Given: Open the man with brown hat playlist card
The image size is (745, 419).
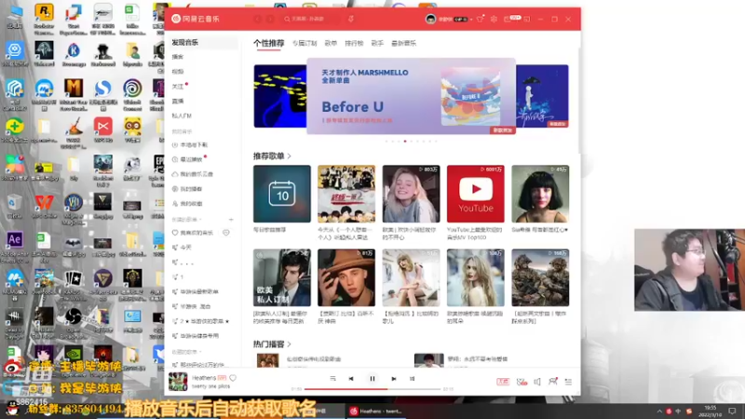Looking at the screenshot, I should pos(346,277).
